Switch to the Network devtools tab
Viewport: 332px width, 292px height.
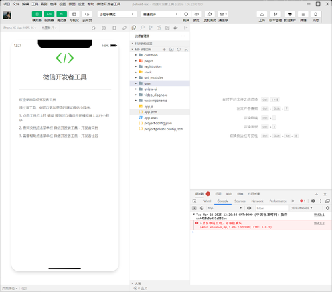pyautogui.click(x=257, y=201)
